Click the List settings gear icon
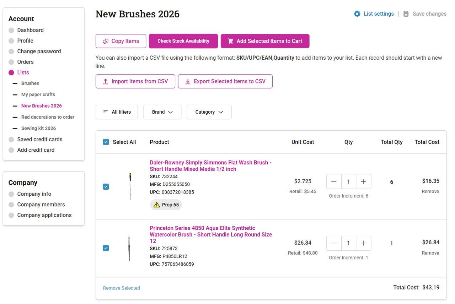Viewport: 455px width, 304px height. point(357,14)
